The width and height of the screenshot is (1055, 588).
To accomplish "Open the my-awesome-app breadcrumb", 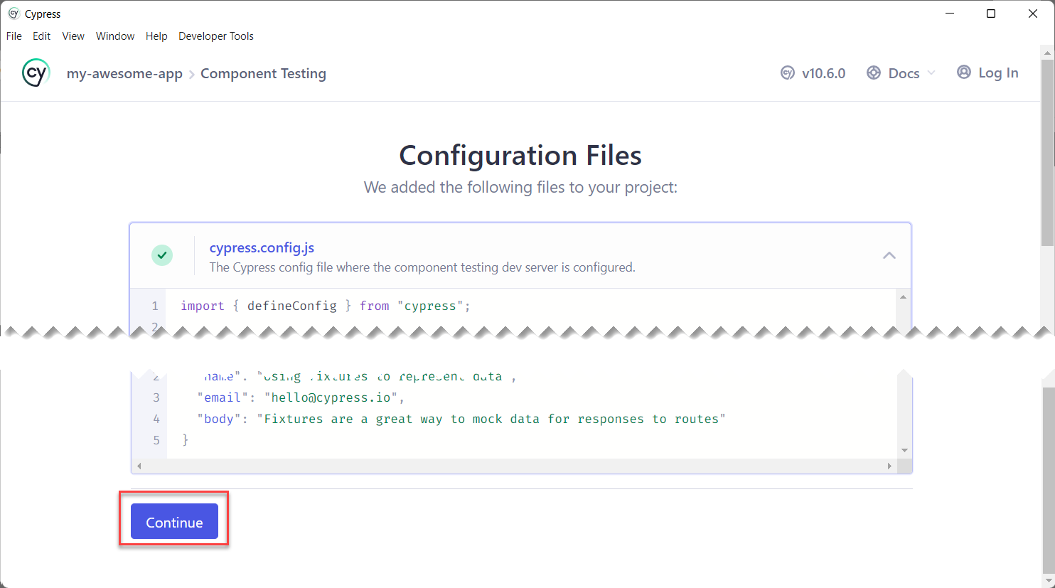I will pos(124,74).
